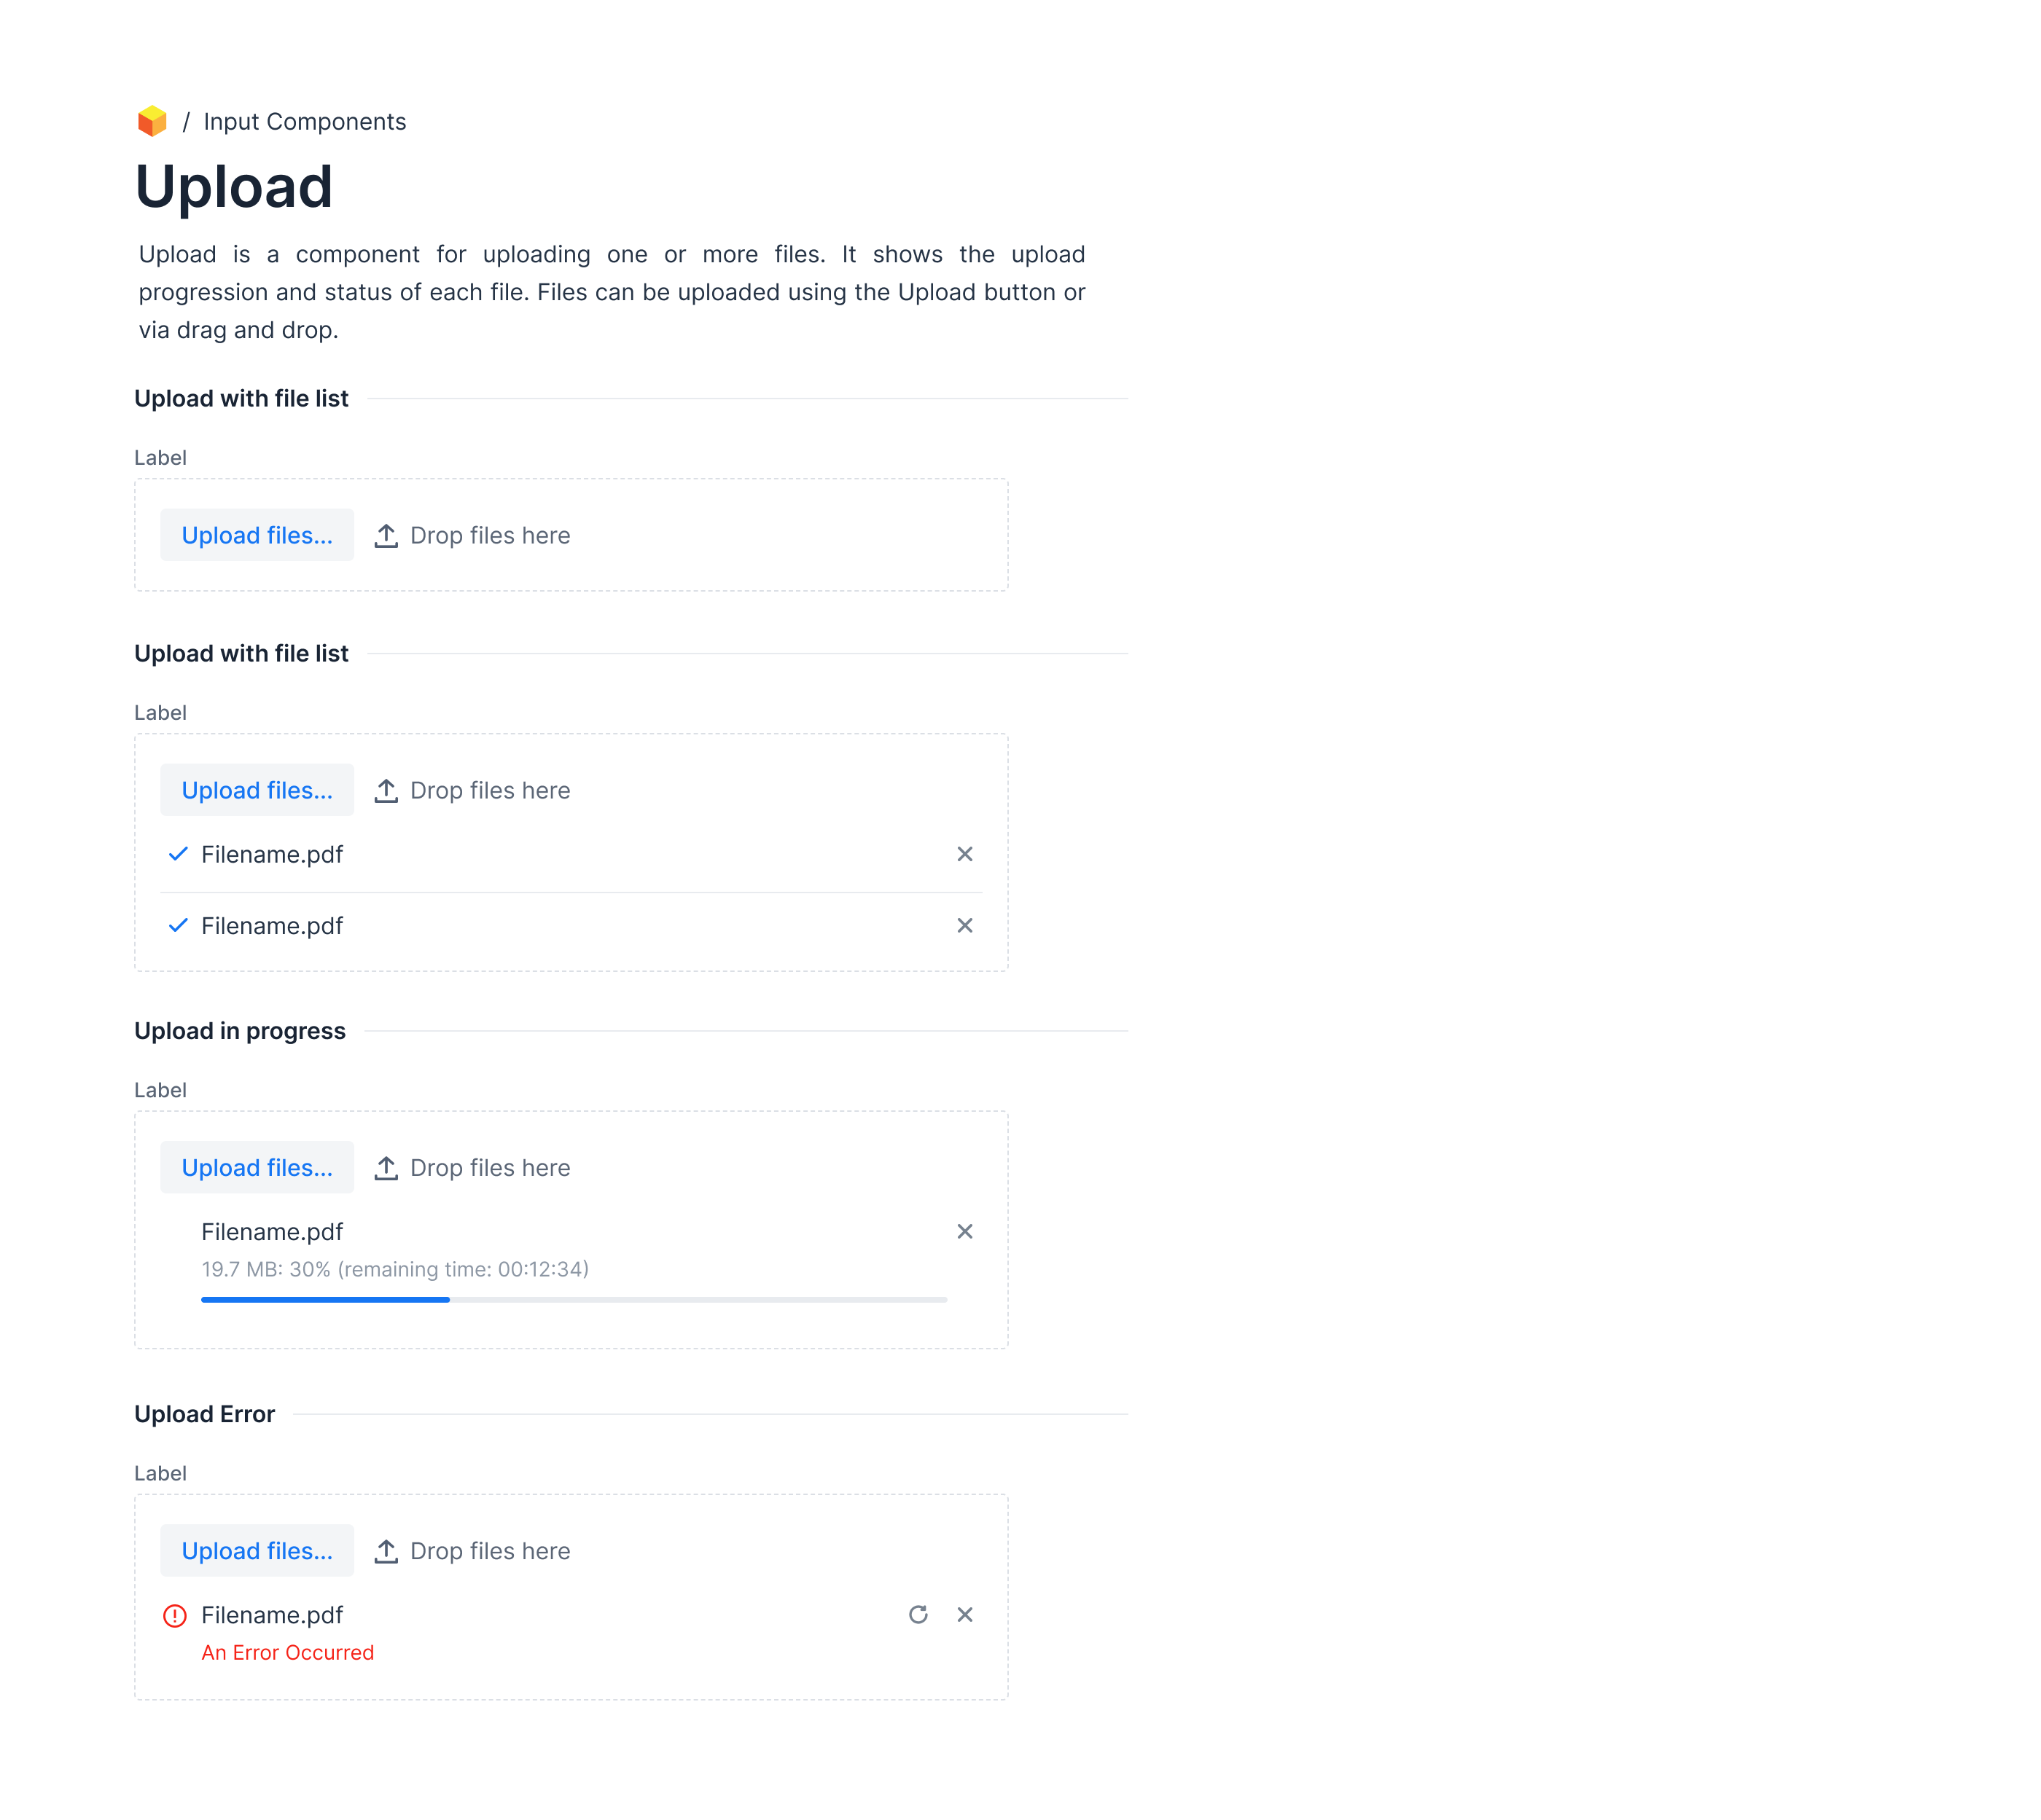Remove the second uploaded Filename.pdf
The width and height of the screenshot is (2041, 1820).
964,925
